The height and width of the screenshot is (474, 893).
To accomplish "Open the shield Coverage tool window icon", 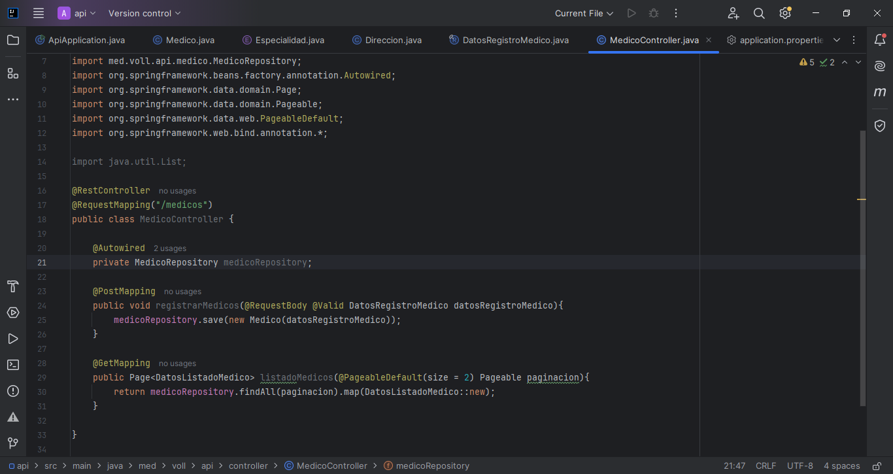I will tap(880, 126).
